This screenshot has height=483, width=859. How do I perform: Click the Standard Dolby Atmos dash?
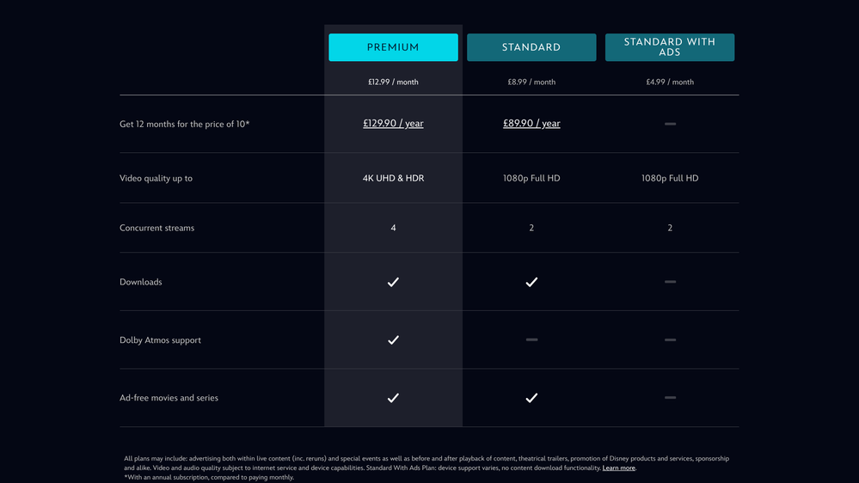[x=531, y=340]
